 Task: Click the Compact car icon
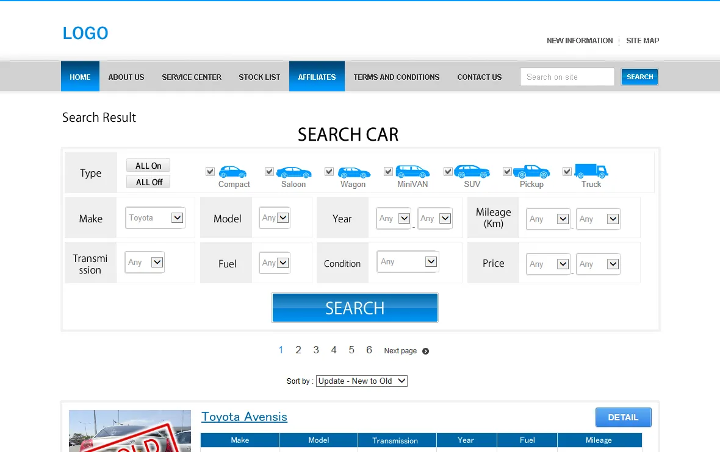(x=232, y=172)
